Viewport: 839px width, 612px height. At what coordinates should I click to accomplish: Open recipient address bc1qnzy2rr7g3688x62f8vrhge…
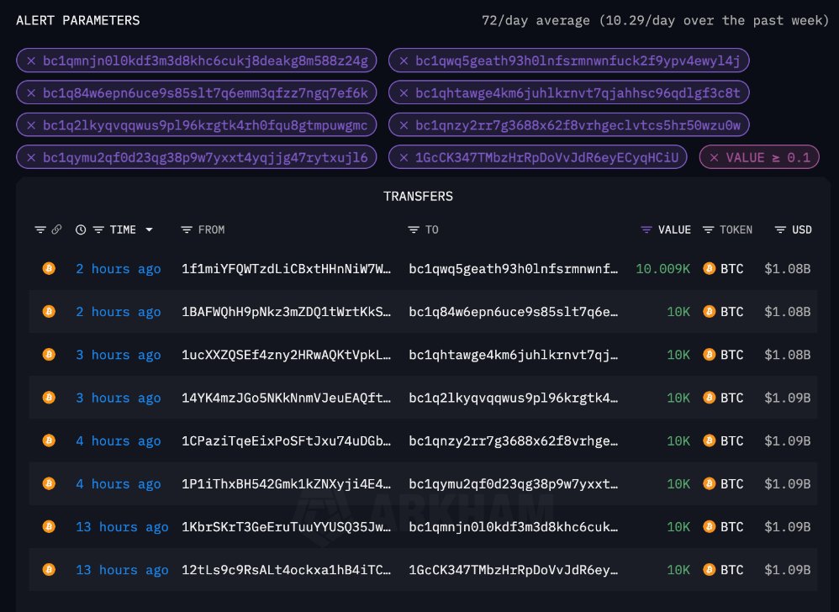click(513, 441)
